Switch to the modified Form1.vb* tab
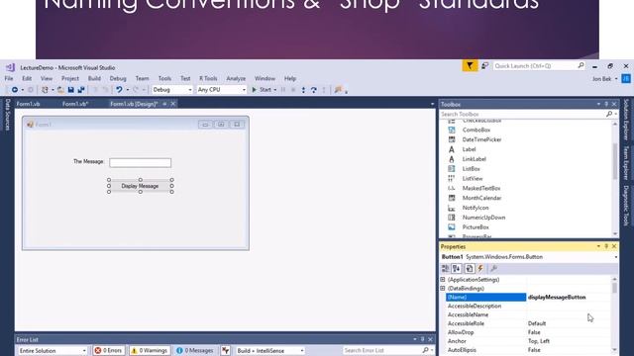 tap(75, 104)
